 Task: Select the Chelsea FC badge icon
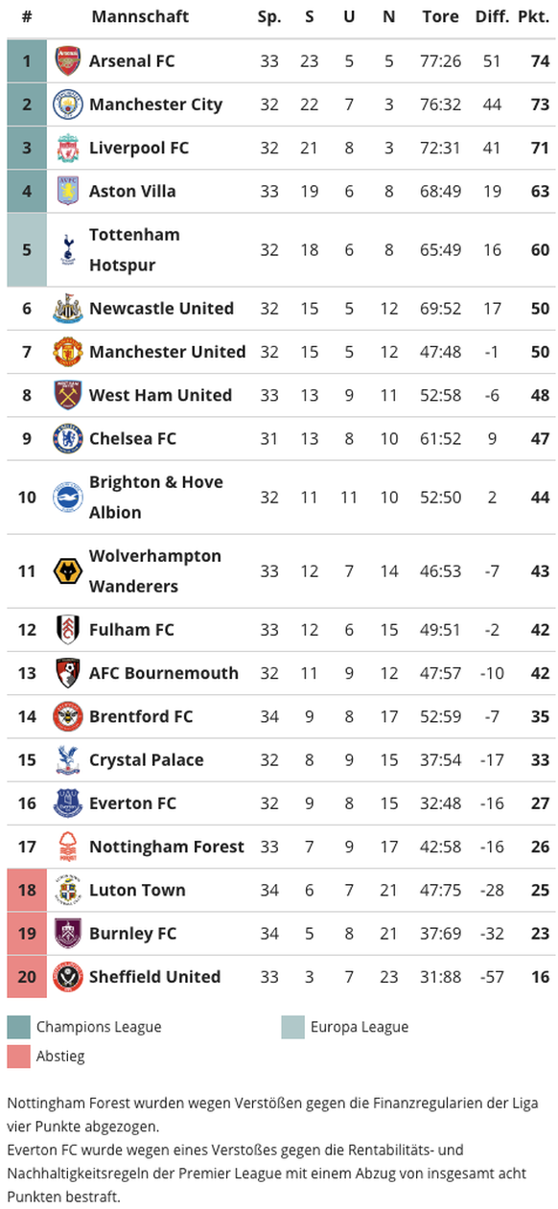pos(68,439)
